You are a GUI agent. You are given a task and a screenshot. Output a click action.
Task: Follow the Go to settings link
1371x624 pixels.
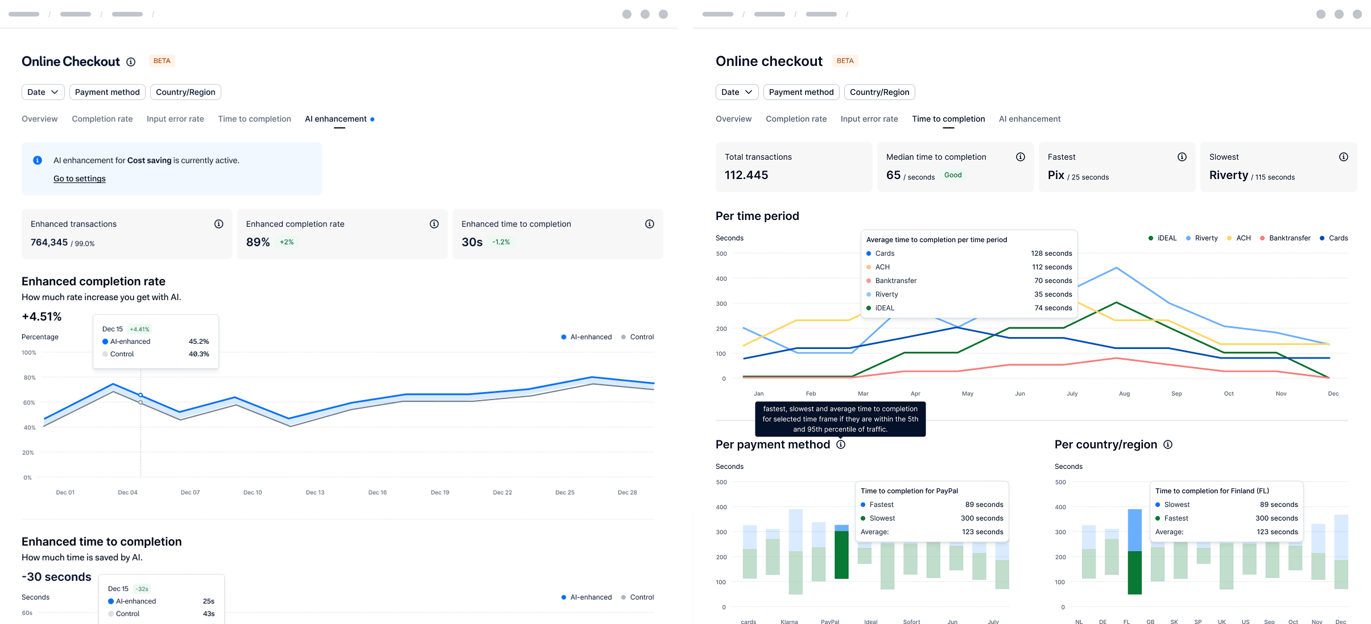point(80,178)
